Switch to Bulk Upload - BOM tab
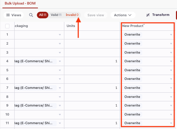The height and width of the screenshot is (129, 177). [x=20, y=3]
